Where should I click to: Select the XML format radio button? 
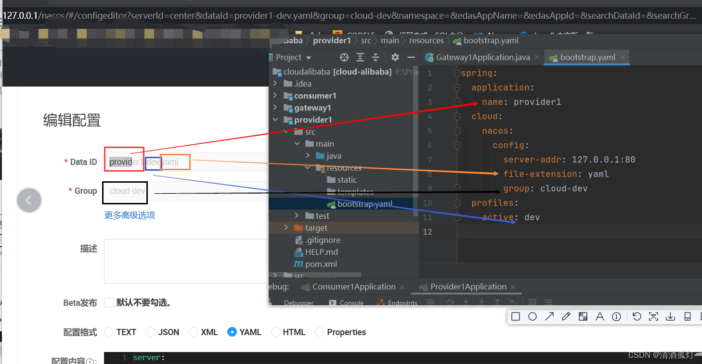click(194, 332)
